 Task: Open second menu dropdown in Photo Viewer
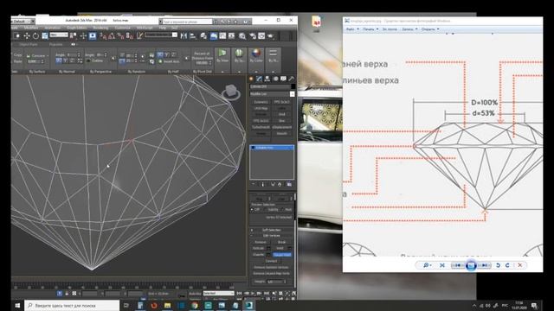pos(370,29)
